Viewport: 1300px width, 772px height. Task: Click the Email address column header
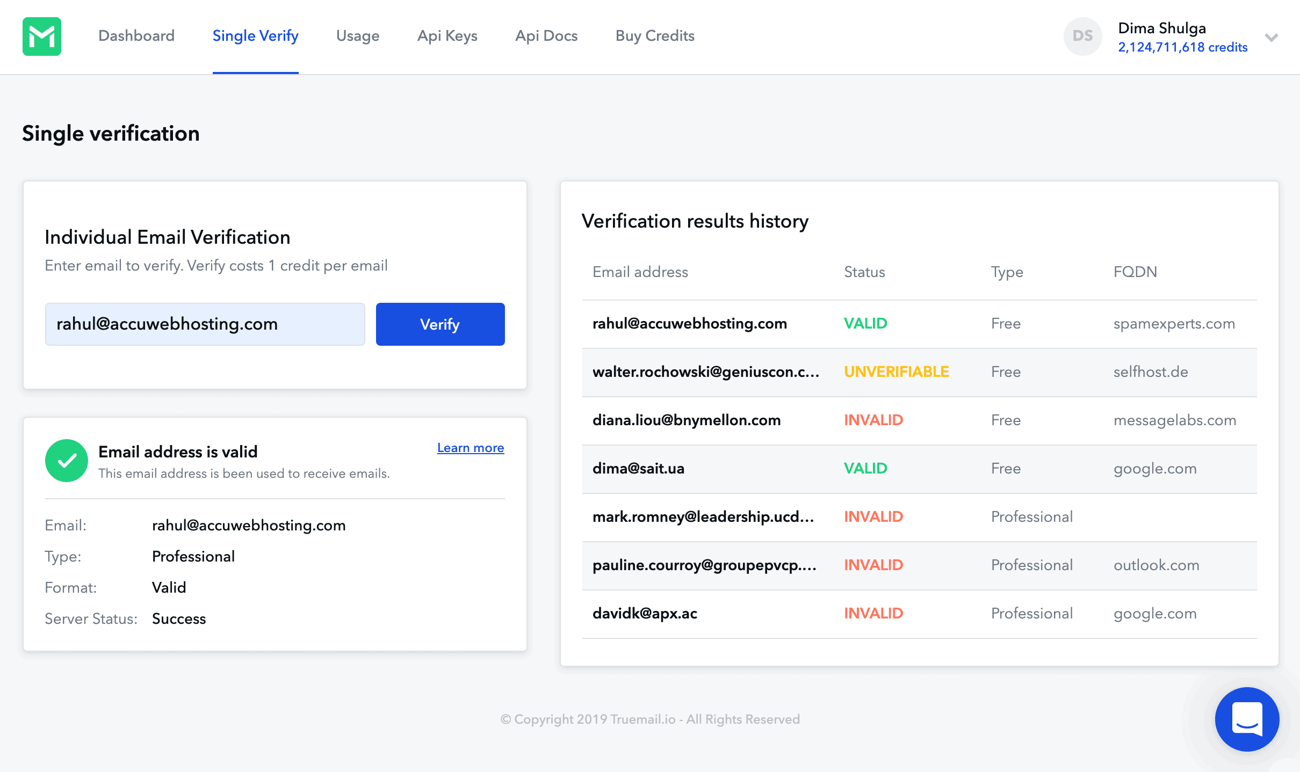(x=640, y=272)
